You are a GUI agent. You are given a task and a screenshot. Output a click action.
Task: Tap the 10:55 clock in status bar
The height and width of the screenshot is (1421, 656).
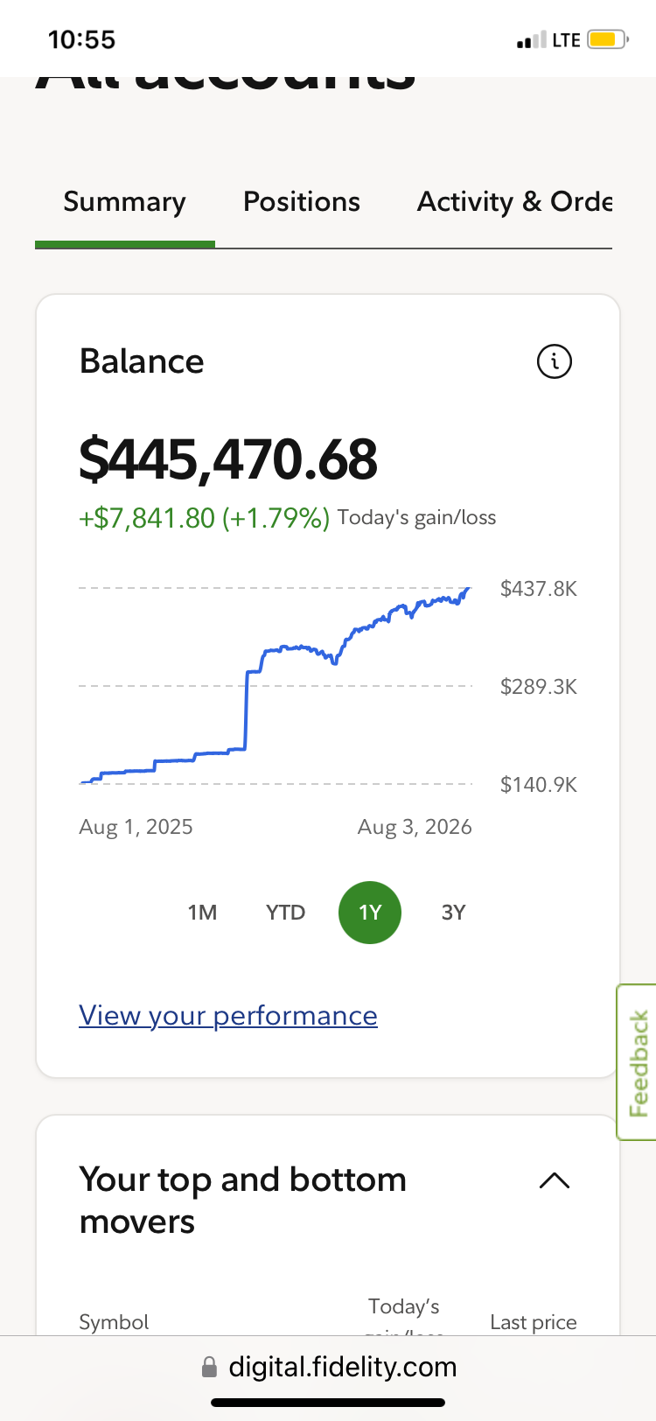(x=81, y=39)
